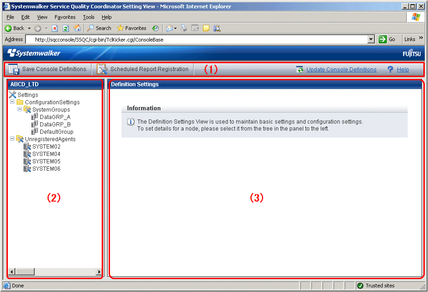This screenshot has height=292, width=428.
Task: Collapse the SystemGroups tree node
Action: click(x=20, y=109)
